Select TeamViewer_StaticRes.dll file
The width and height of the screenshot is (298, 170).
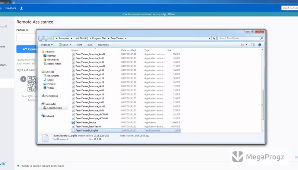pos(88,126)
